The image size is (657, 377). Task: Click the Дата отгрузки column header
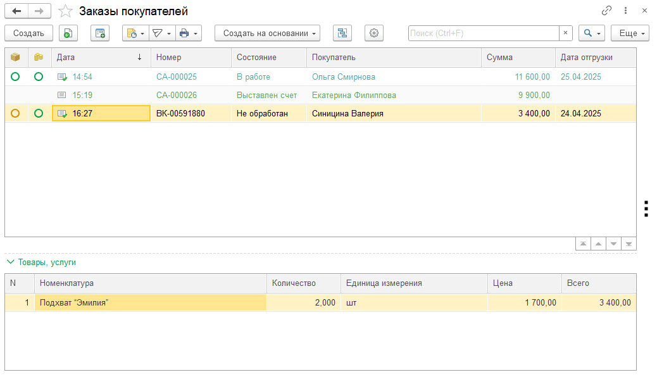[x=596, y=58]
